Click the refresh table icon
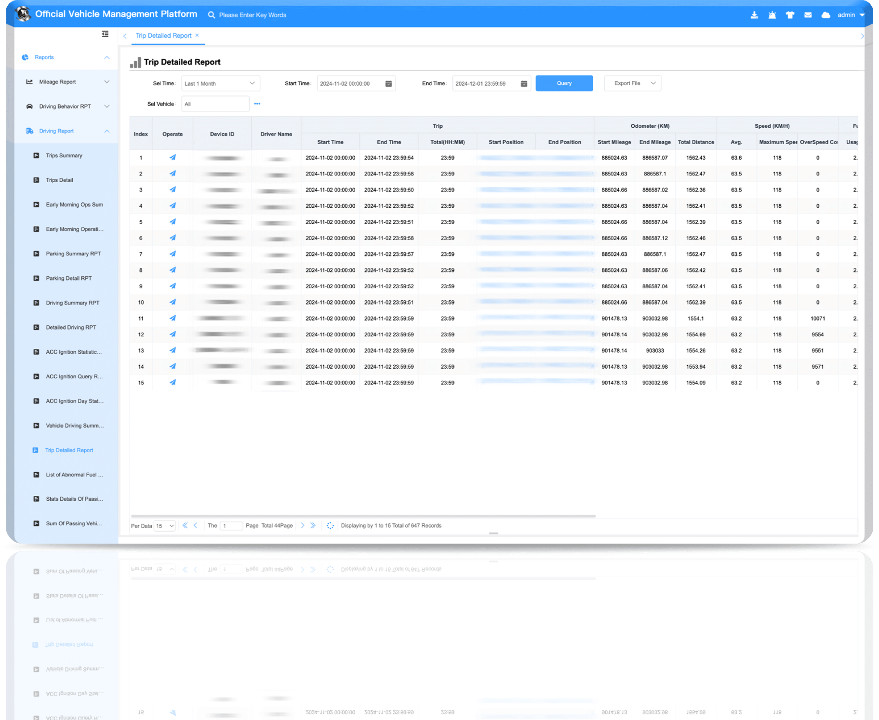The image size is (879, 720). [x=330, y=526]
